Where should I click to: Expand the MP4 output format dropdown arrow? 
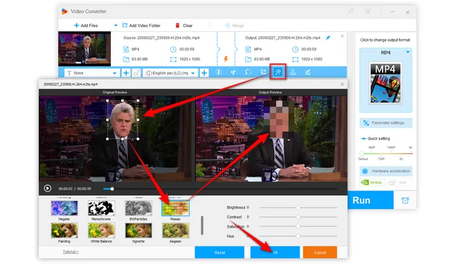tap(408, 53)
